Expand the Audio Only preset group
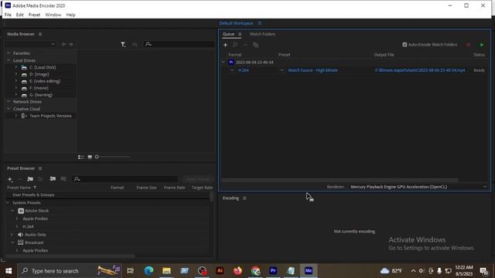Image resolution: width=495 pixels, height=278 pixels. click(x=12, y=235)
